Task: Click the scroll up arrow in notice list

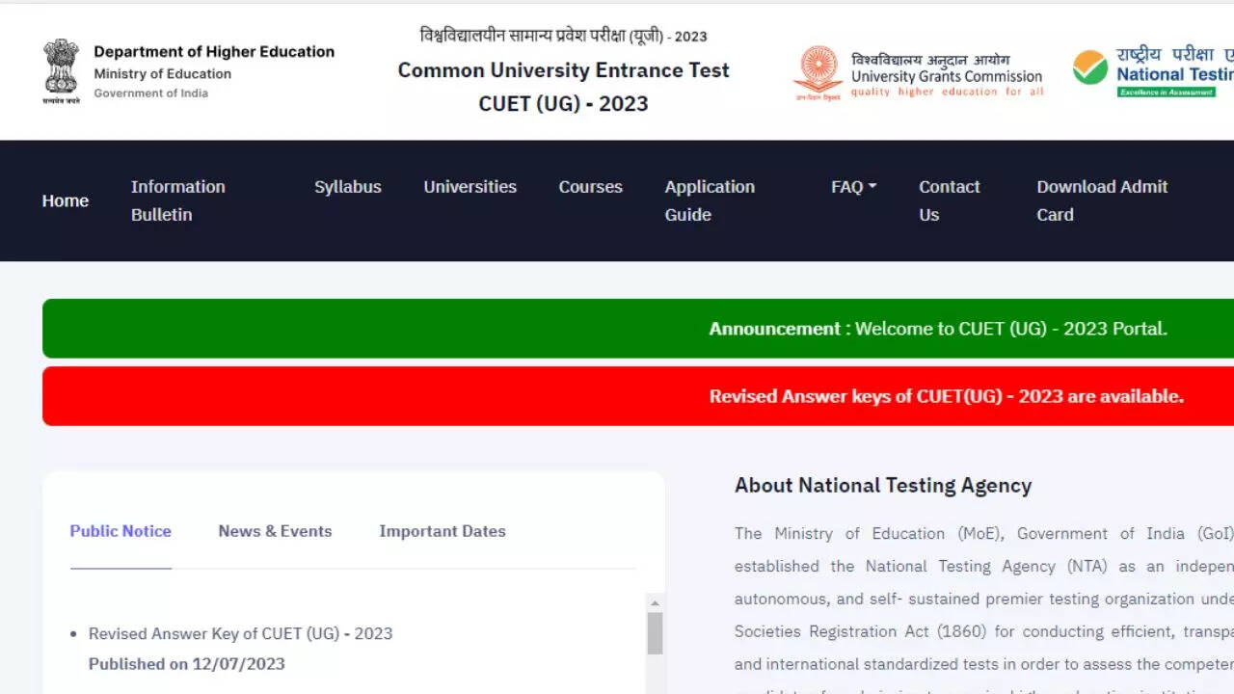Action: (655, 602)
